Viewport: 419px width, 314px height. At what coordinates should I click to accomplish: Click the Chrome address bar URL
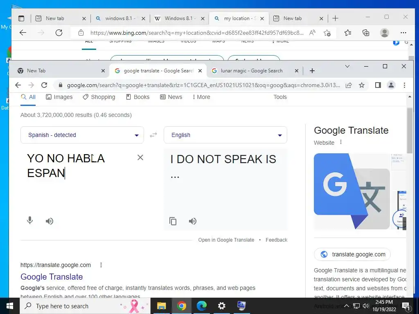[203, 85]
